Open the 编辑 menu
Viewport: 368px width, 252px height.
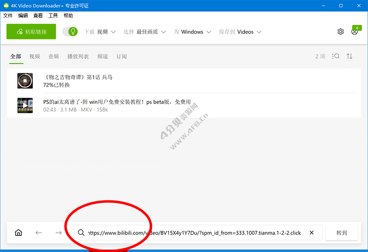coord(23,15)
